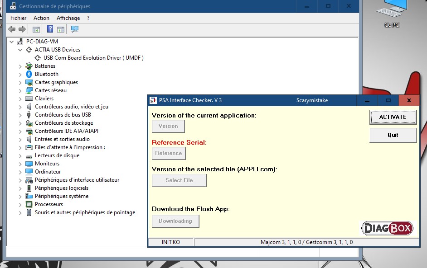The height and width of the screenshot is (268, 427).
Task: Click the Reference button
Action: [169, 153]
